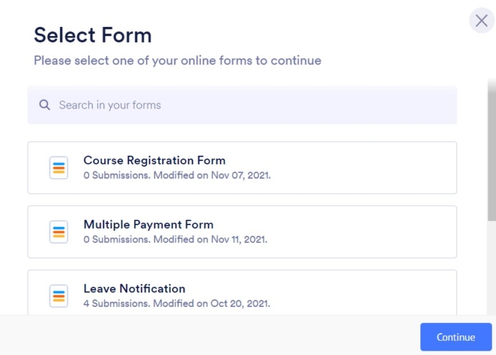Click the 'Select Form' heading
496x355 pixels.
[92, 35]
